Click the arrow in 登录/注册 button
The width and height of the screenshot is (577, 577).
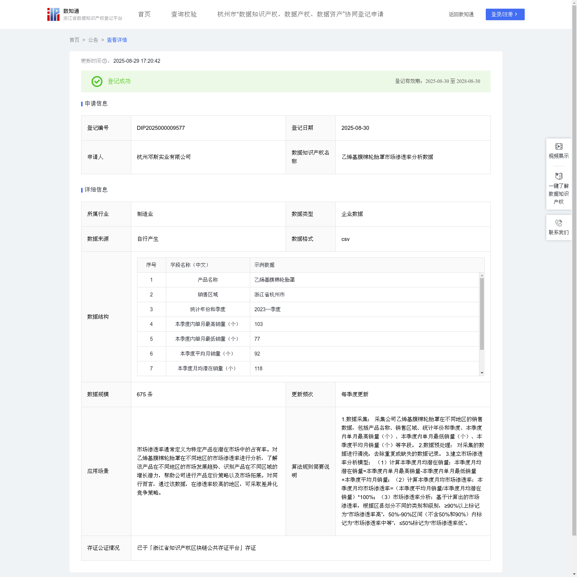(x=516, y=14)
